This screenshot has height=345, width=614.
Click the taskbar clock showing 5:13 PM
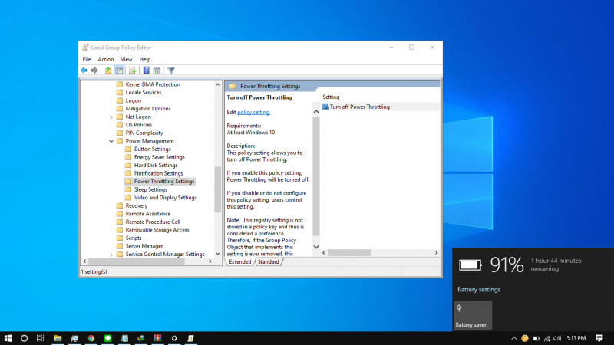click(576, 338)
